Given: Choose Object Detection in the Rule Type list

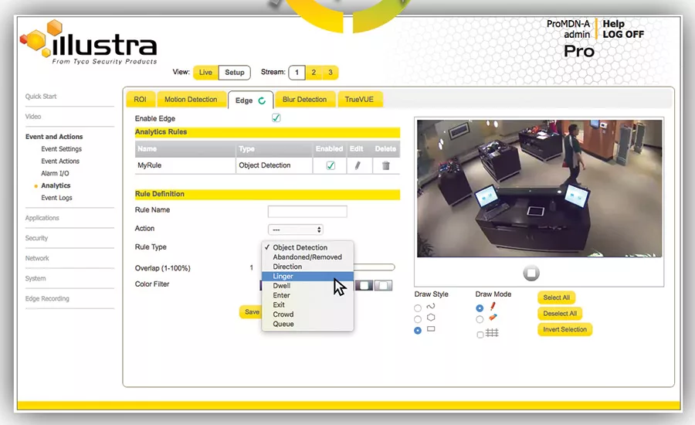Looking at the screenshot, I should pos(307,247).
